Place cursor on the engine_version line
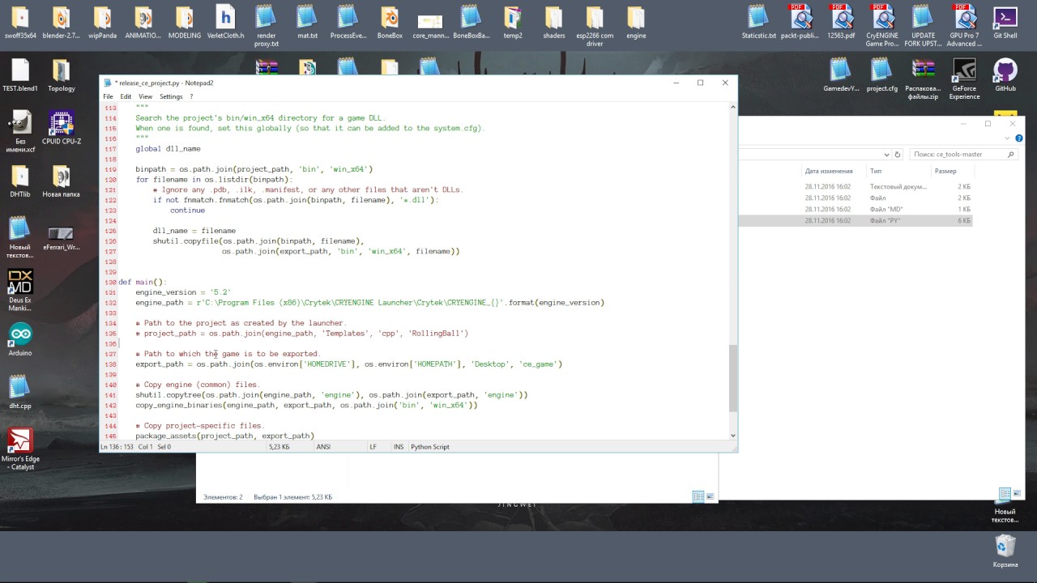 pyautogui.click(x=183, y=292)
